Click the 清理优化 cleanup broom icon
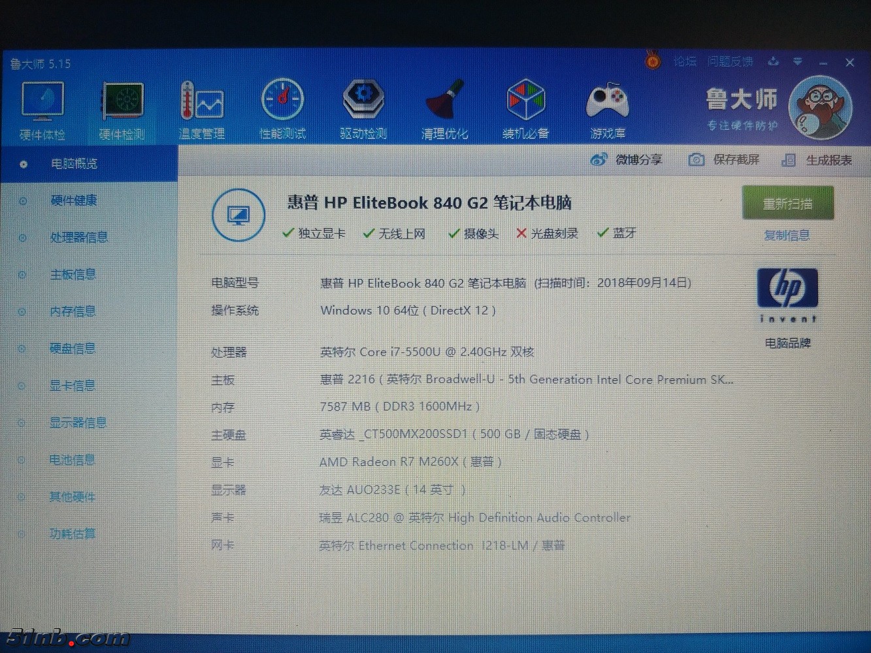 tap(444, 110)
